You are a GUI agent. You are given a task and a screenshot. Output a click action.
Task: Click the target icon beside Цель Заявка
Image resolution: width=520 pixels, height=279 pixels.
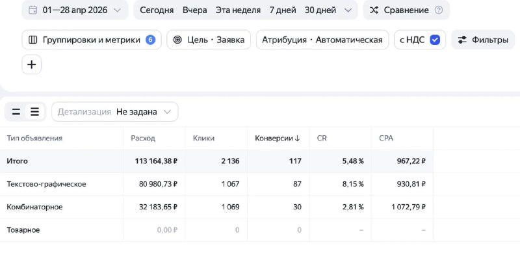tap(177, 40)
